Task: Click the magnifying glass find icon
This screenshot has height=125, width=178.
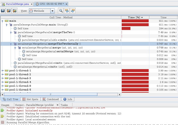Action: click(61, 11)
